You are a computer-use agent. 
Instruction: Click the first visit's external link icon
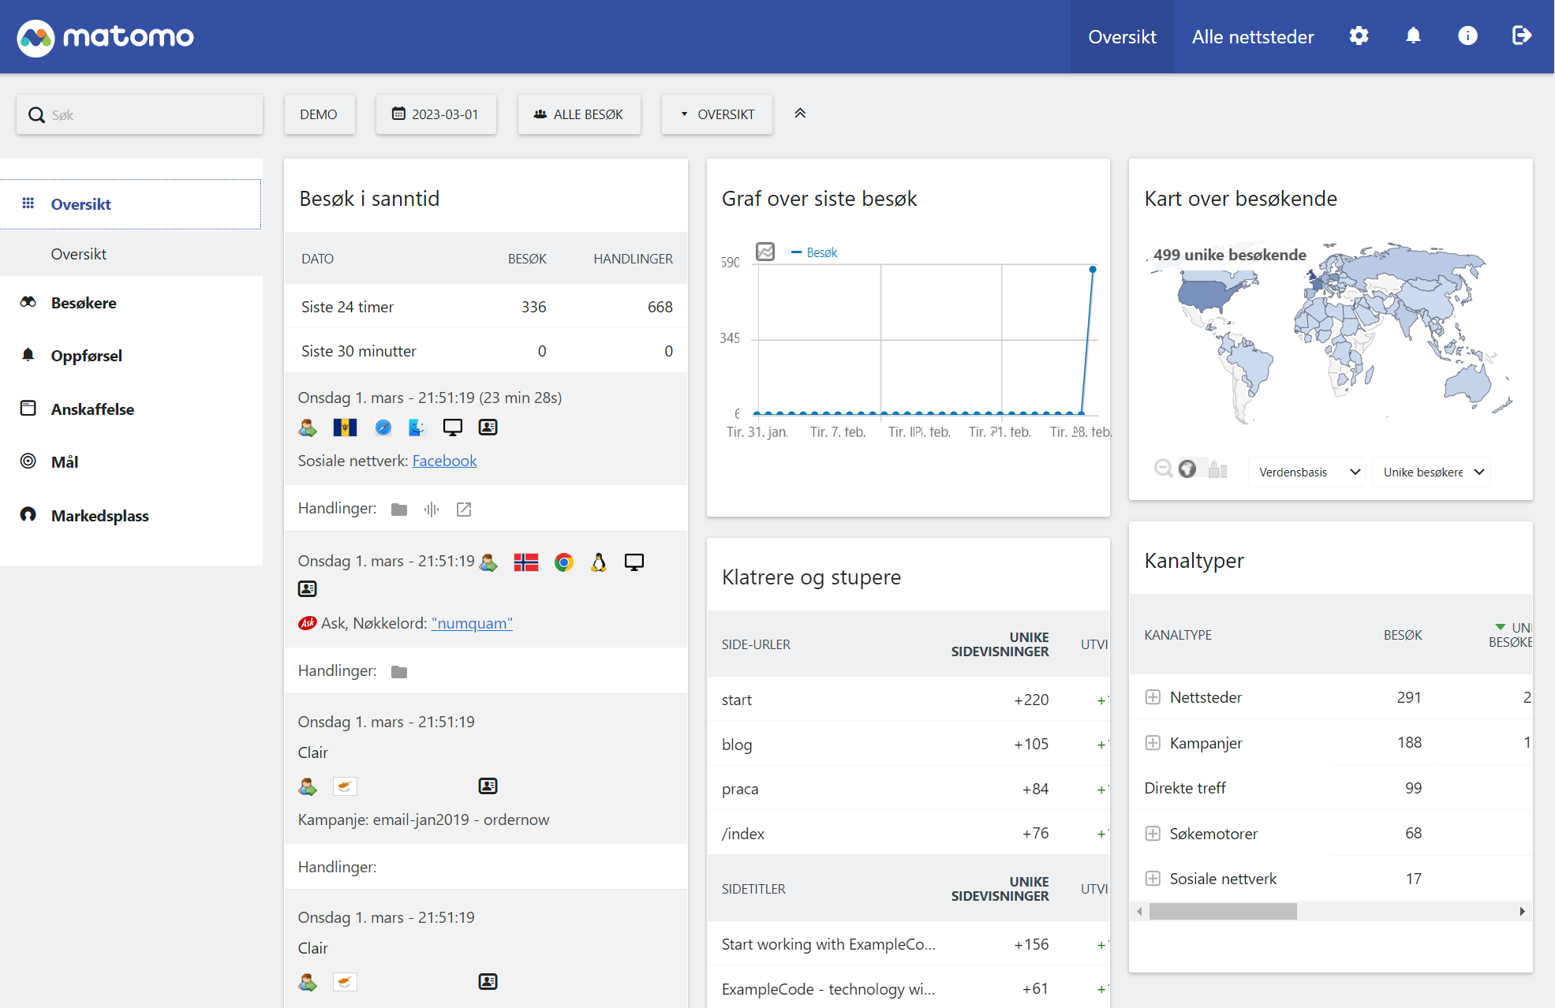(x=464, y=510)
